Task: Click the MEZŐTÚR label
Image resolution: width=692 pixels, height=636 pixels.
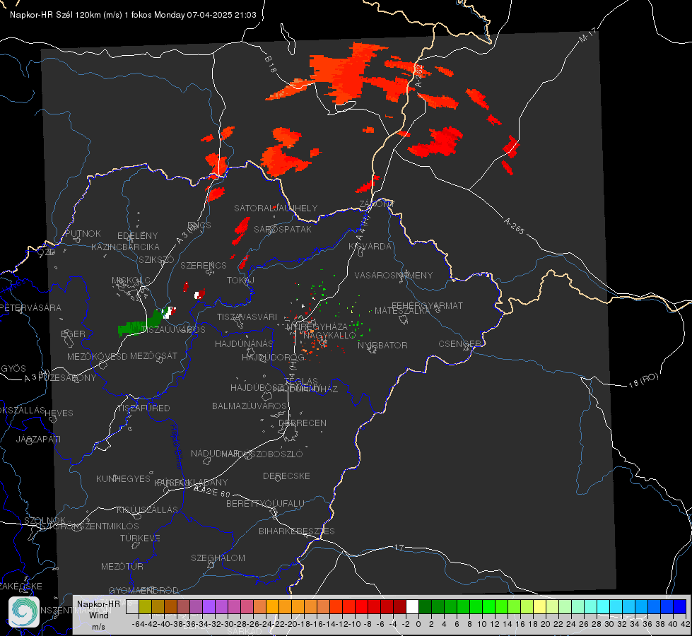Action: click(x=122, y=566)
